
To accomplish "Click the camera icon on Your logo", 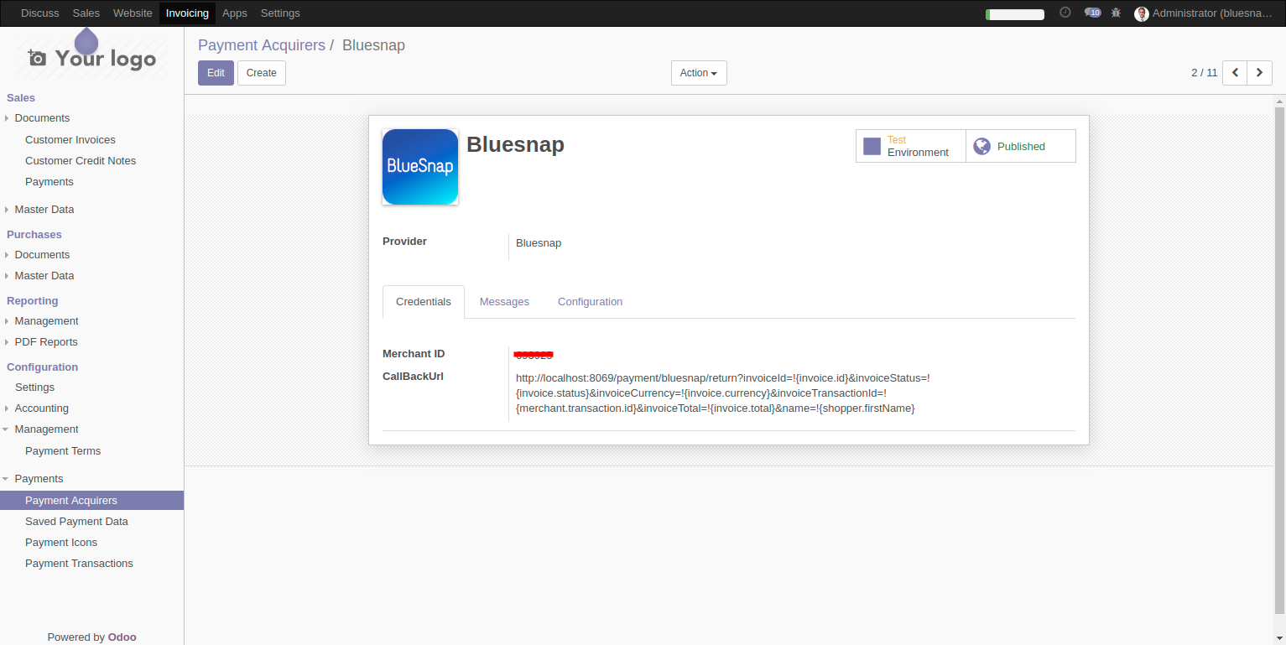I will pos(37,58).
